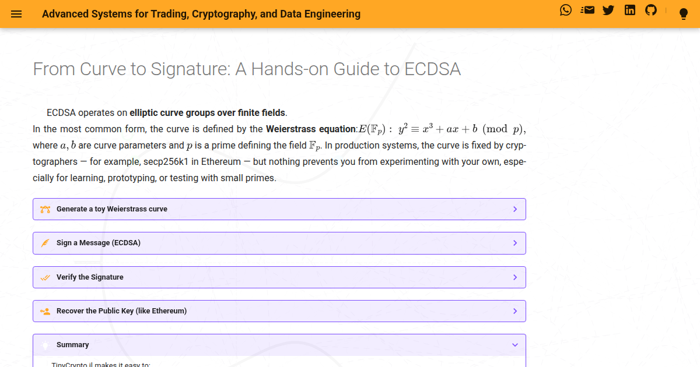Image resolution: width=700 pixels, height=367 pixels.
Task: Open the Twitter profile icon
Action: point(608,10)
